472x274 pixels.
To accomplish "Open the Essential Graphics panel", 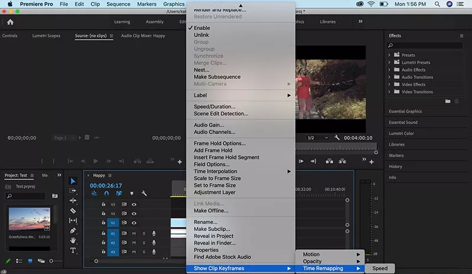I will pyautogui.click(x=405, y=111).
